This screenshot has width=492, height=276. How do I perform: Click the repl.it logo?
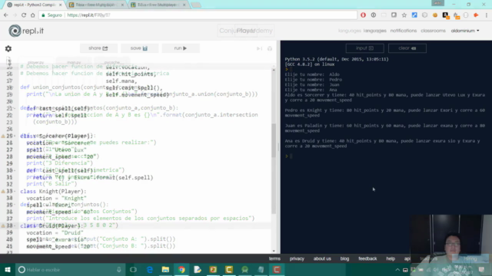point(26,31)
